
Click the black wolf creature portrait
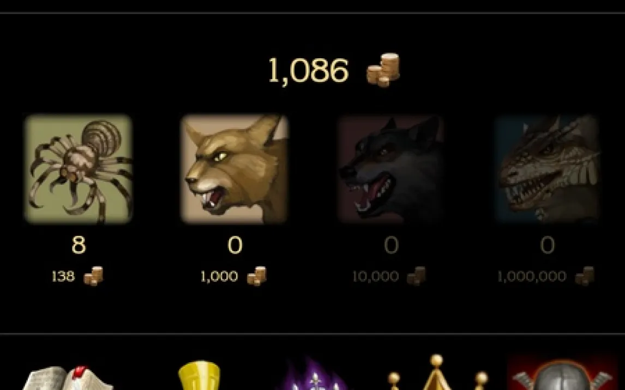tap(390, 169)
